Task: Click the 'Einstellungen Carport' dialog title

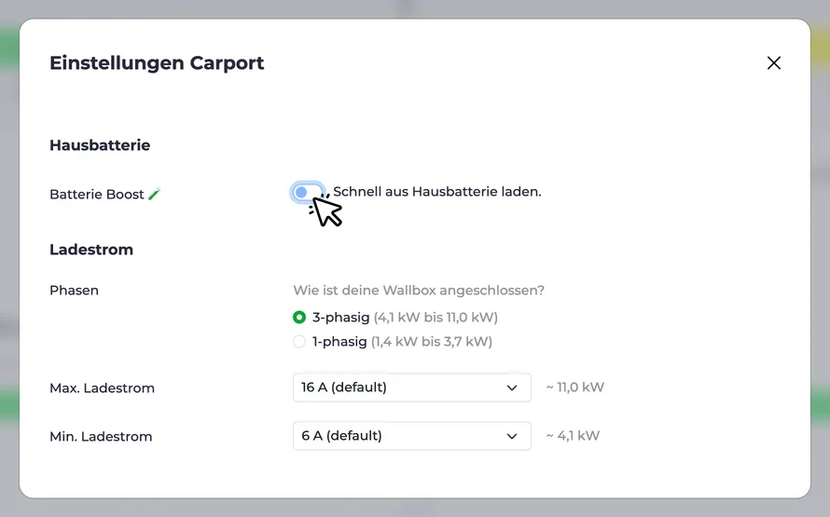Action: (x=157, y=63)
